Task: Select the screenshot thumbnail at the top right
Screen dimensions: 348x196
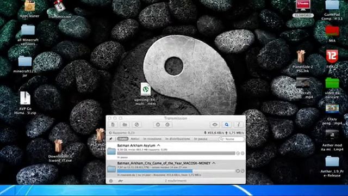Action: (303, 9)
